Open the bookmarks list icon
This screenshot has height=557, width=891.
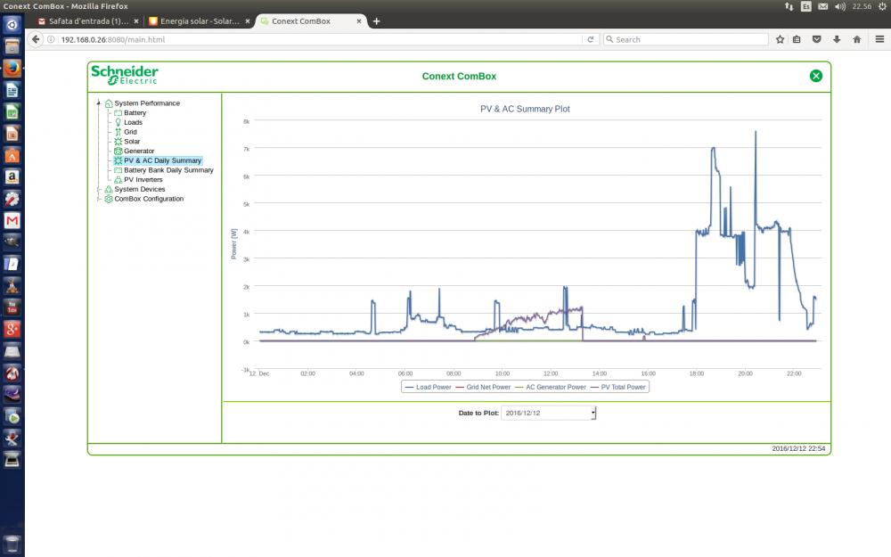797,39
